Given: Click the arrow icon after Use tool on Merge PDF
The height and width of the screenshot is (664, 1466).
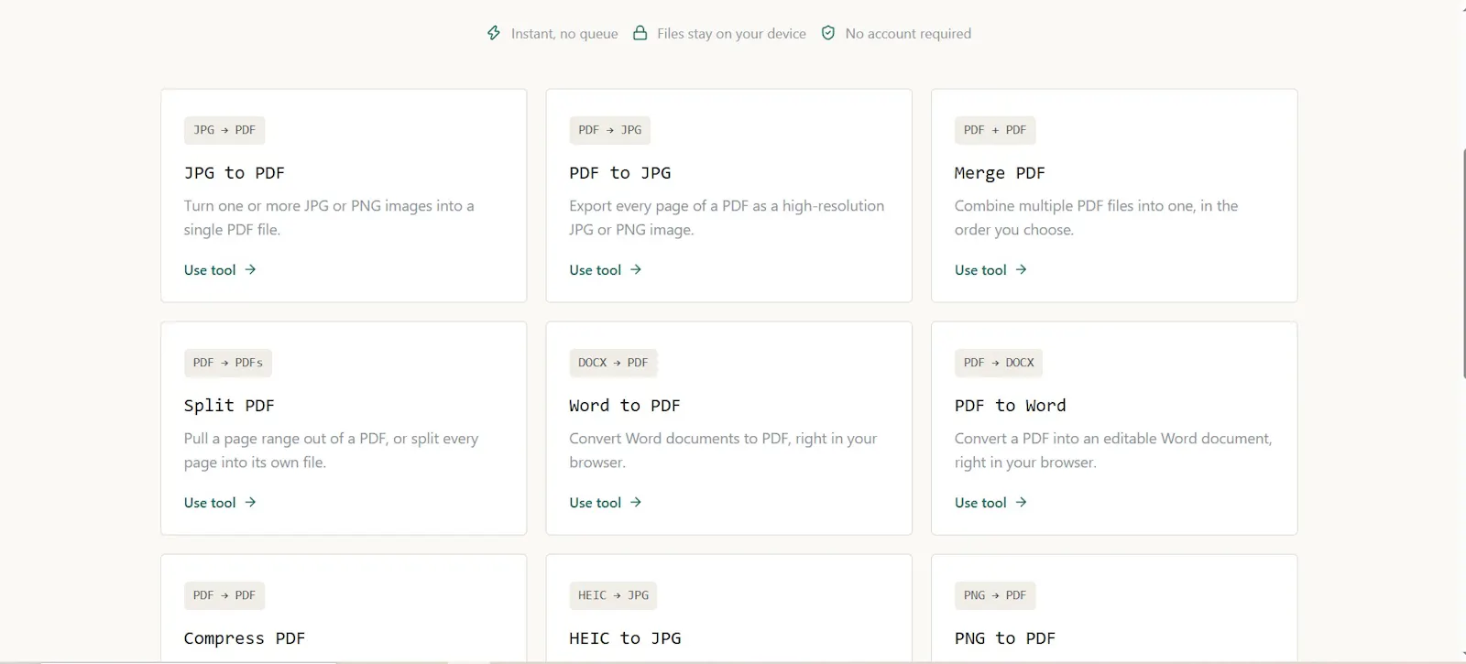Looking at the screenshot, I should tap(1021, 269).
